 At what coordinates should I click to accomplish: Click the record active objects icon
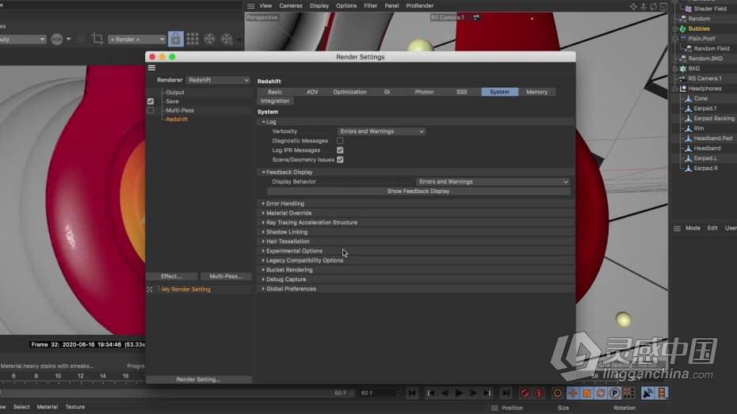tap(525, 393)
